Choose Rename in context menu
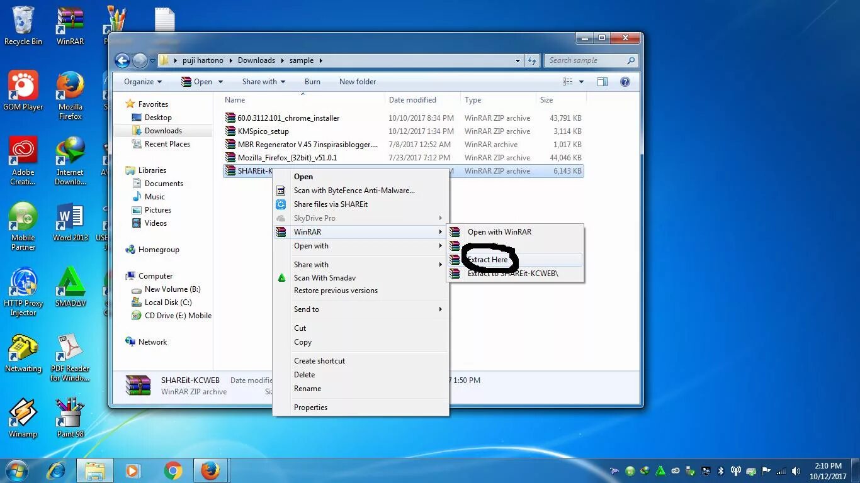This screenshot has height=483, width=860. [x=361, y=389]
